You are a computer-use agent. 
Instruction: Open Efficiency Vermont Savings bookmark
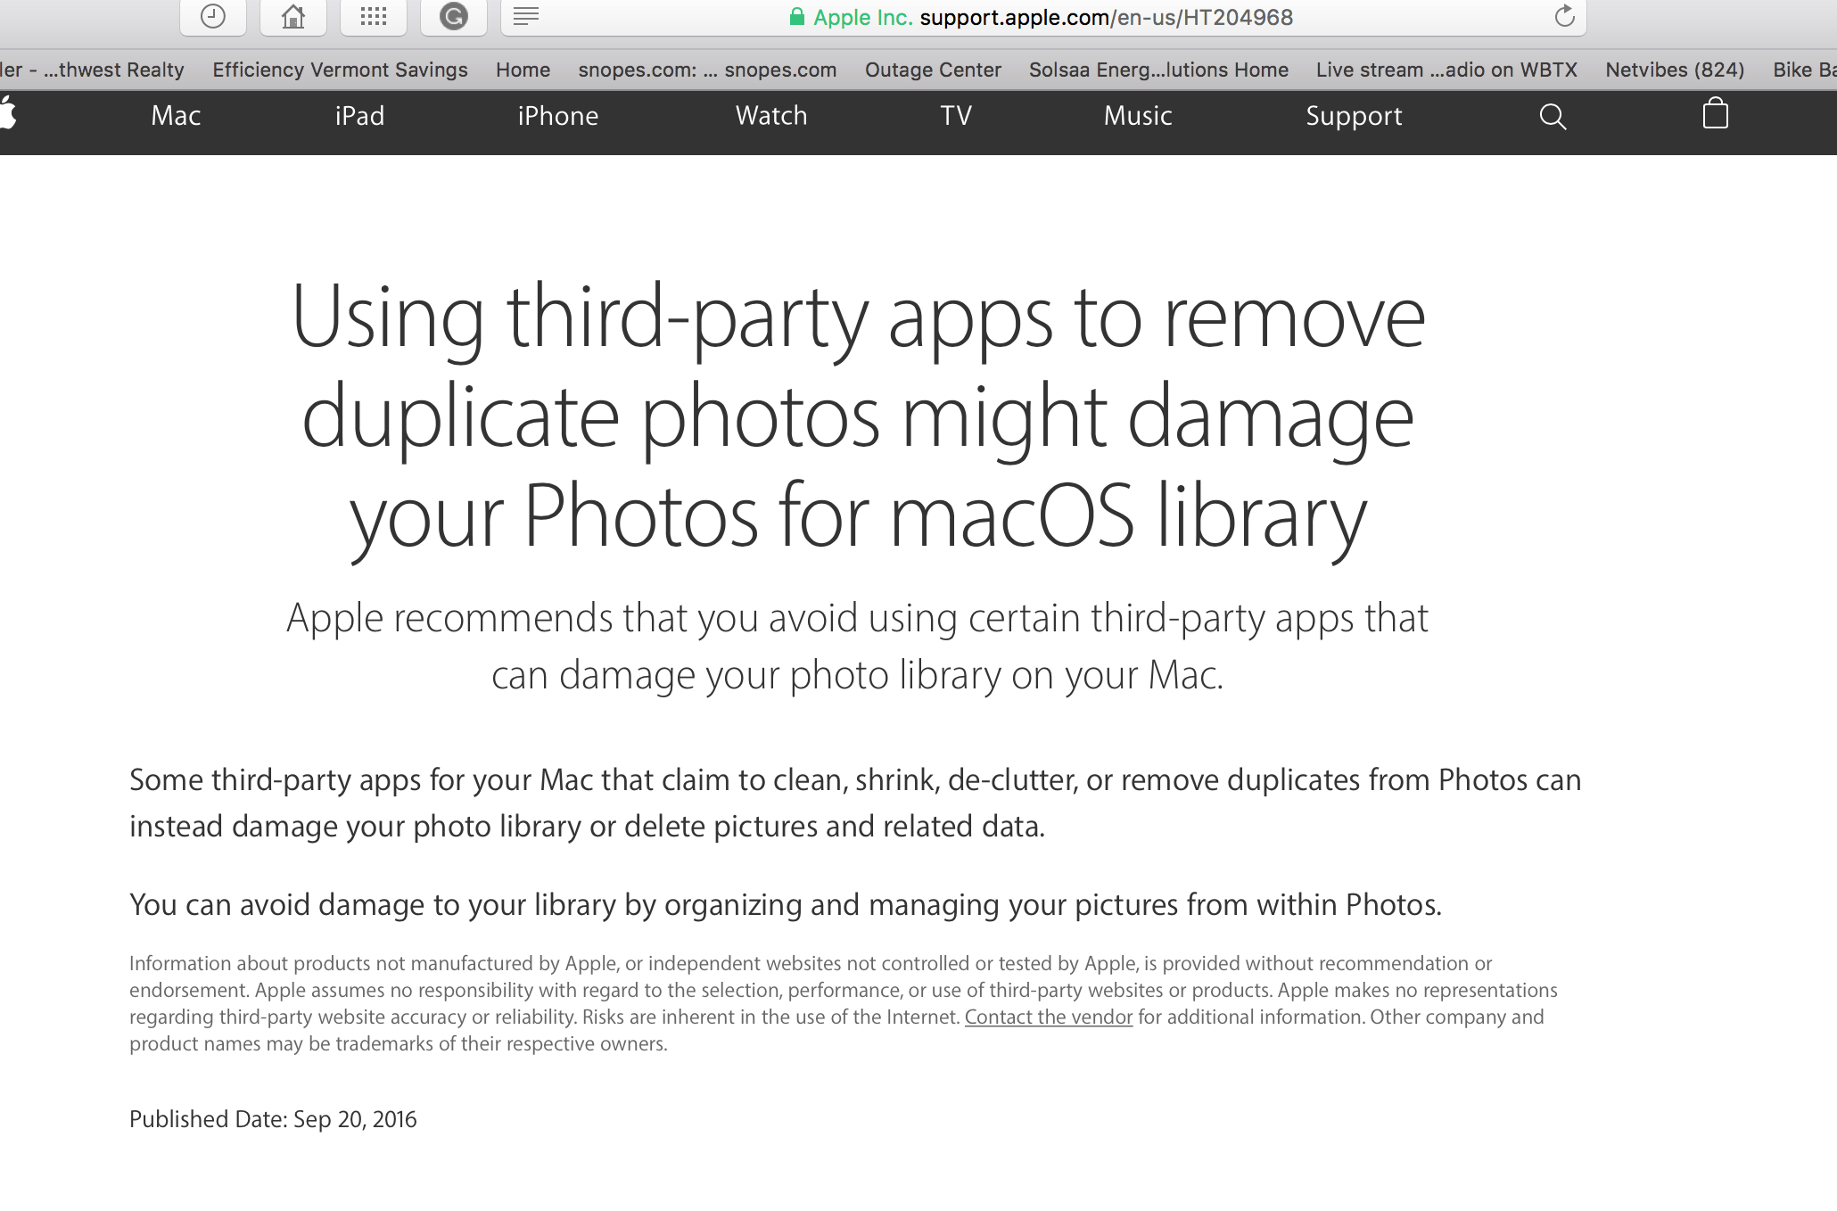point(340,70)
